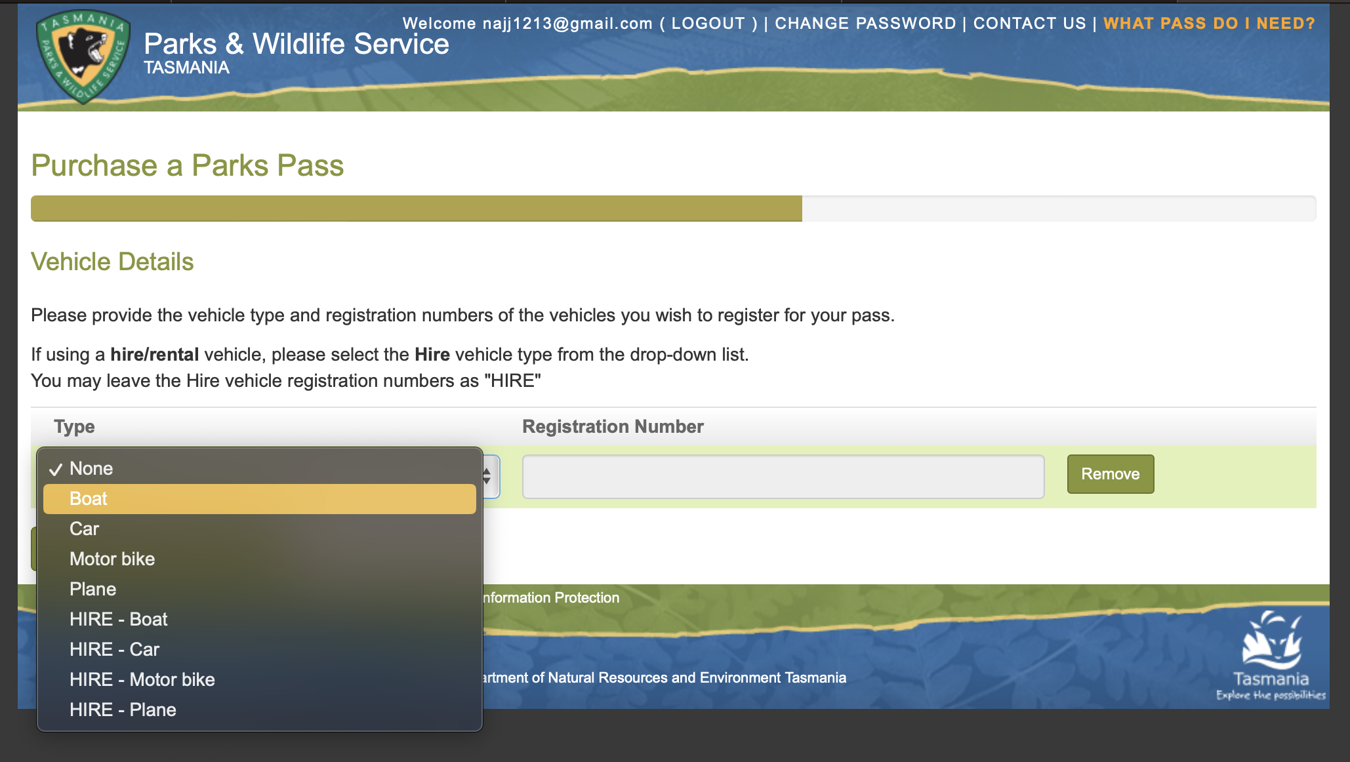Pick Motor bike from the dropdown list
Image resolution: width=1350 pixels, height=762 pixels.
tap(112, 559)
